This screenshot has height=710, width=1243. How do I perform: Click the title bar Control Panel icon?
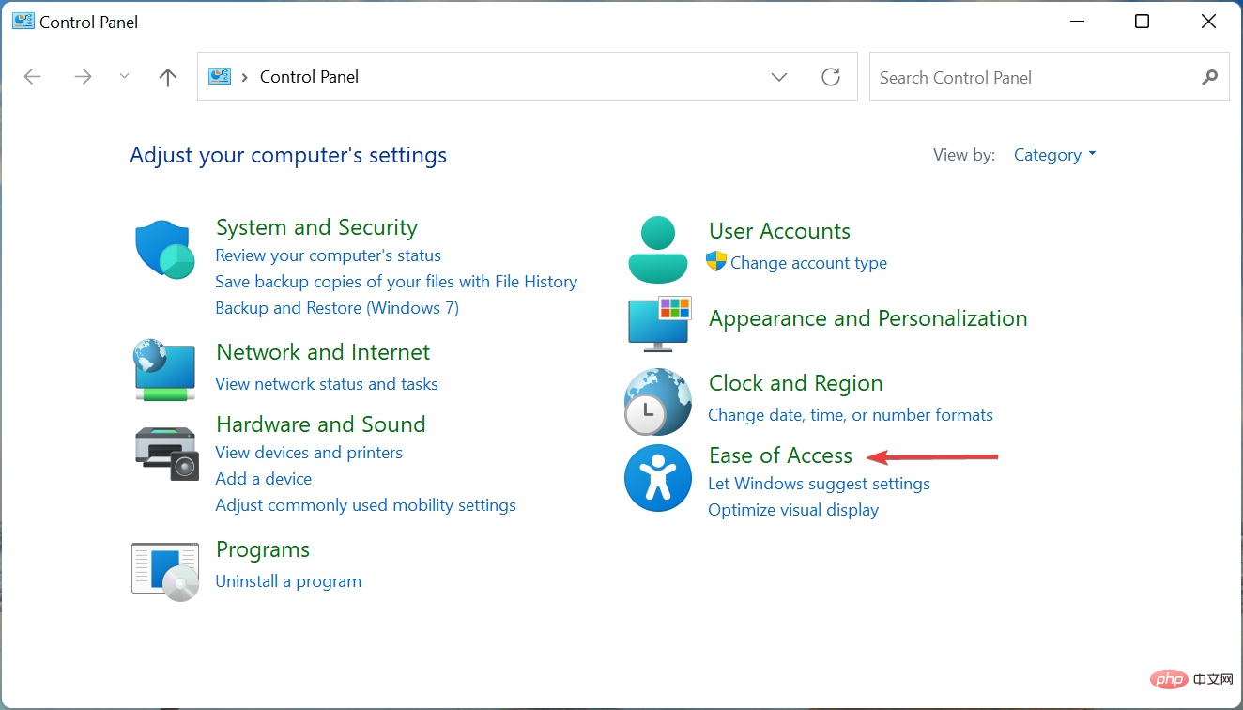click(x=23, y=22)
